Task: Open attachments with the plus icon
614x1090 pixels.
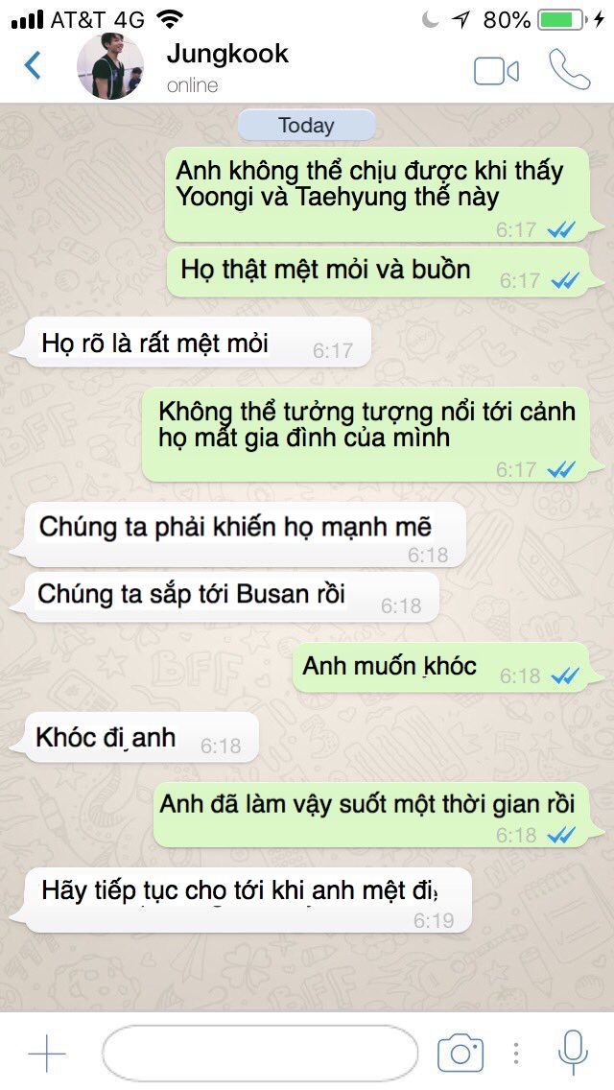Action: [x=47, y=1053]
